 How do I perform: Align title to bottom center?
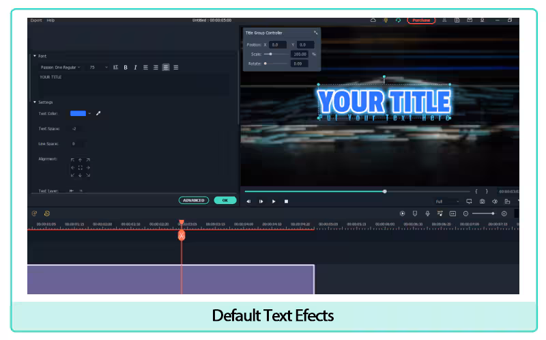pyautogui.click(x=80, y=175)
